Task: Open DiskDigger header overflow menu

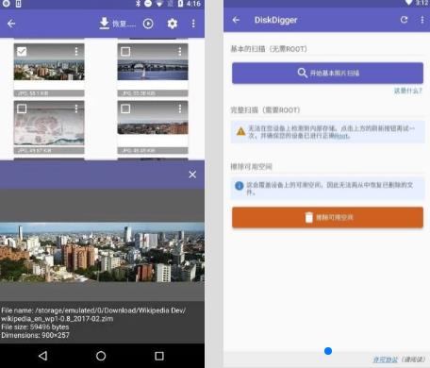Action: click(422, 20)
